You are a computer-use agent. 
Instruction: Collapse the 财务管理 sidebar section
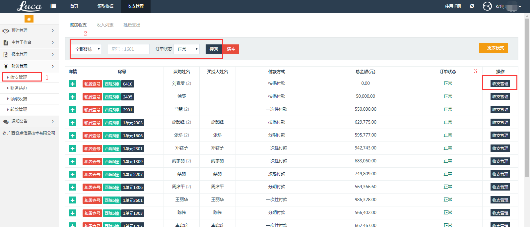[29, 66]
